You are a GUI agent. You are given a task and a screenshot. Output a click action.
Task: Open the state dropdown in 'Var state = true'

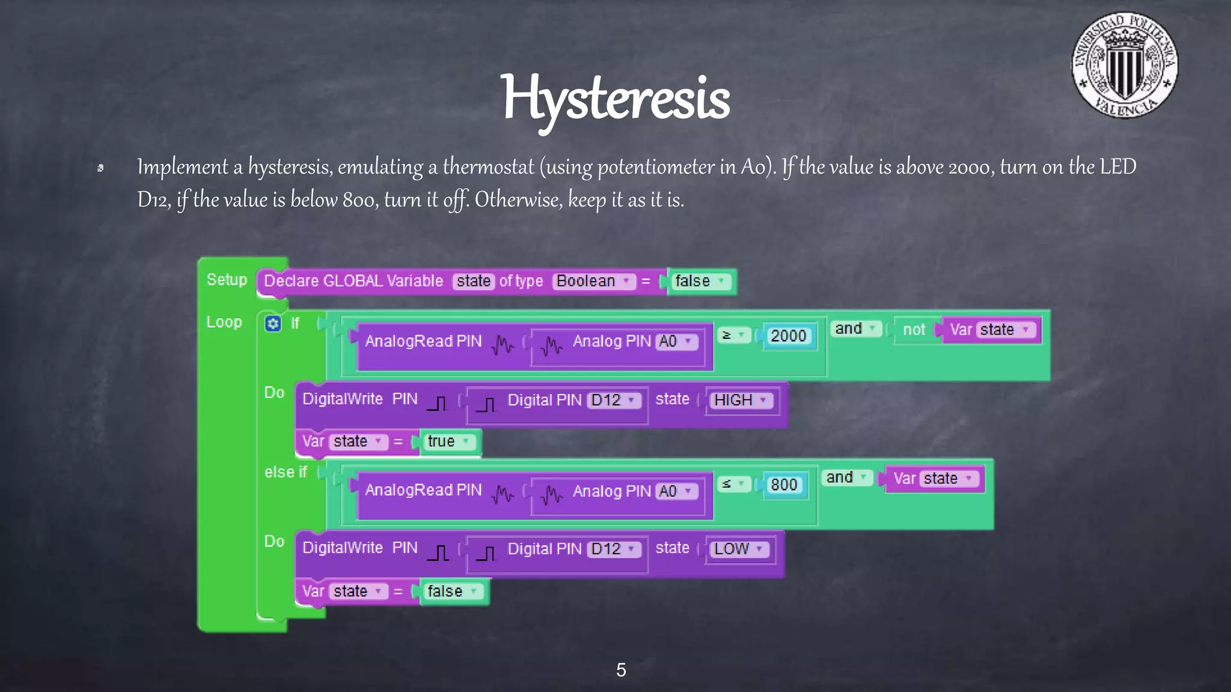click(359, 442)
